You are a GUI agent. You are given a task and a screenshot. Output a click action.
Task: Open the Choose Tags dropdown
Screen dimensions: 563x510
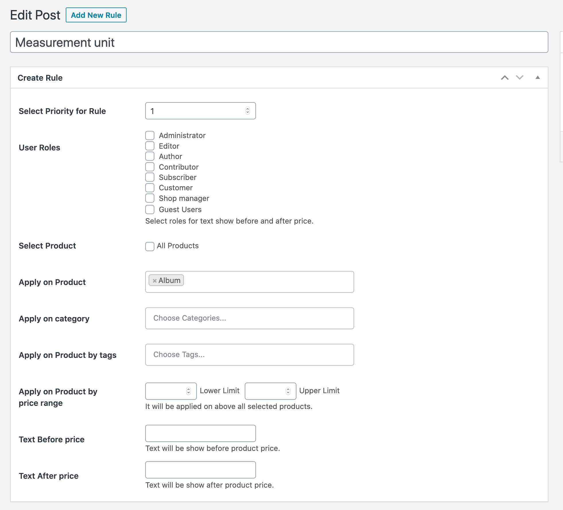(x=249, y=355)
